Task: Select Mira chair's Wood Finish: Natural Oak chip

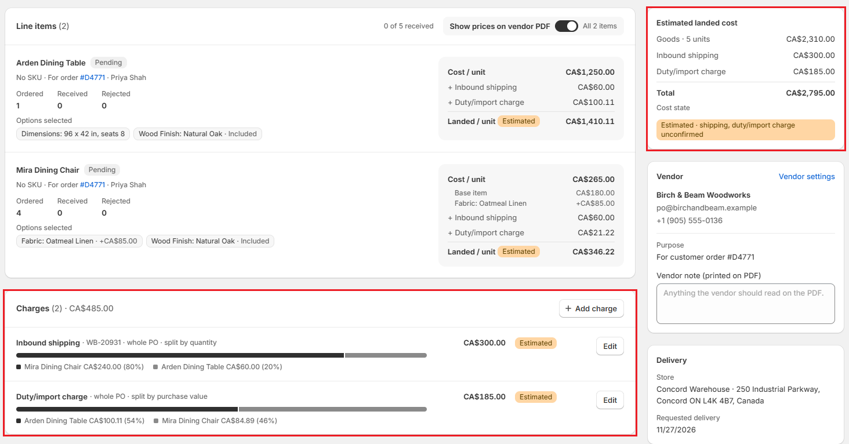Action: pyautogui.click(x=210, y=241)
